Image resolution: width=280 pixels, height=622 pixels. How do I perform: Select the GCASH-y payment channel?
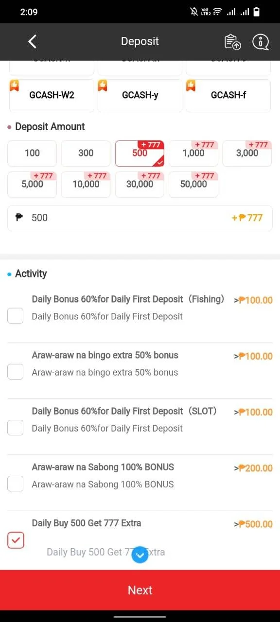tap(140, 96)
